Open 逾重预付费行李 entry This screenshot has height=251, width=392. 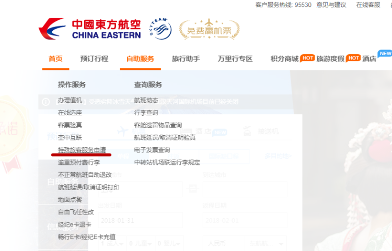79,162
